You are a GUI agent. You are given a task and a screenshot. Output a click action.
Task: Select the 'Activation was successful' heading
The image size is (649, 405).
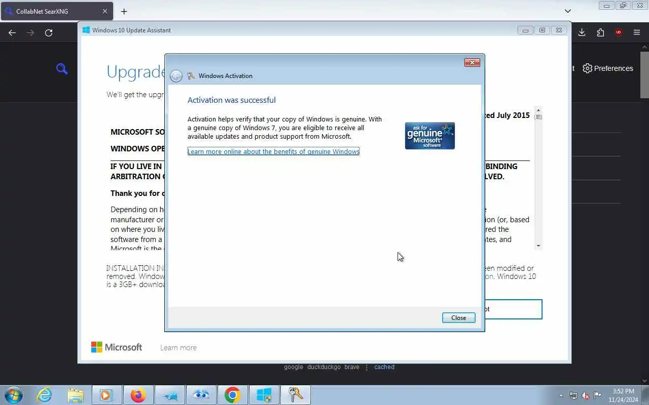[232, 100]
